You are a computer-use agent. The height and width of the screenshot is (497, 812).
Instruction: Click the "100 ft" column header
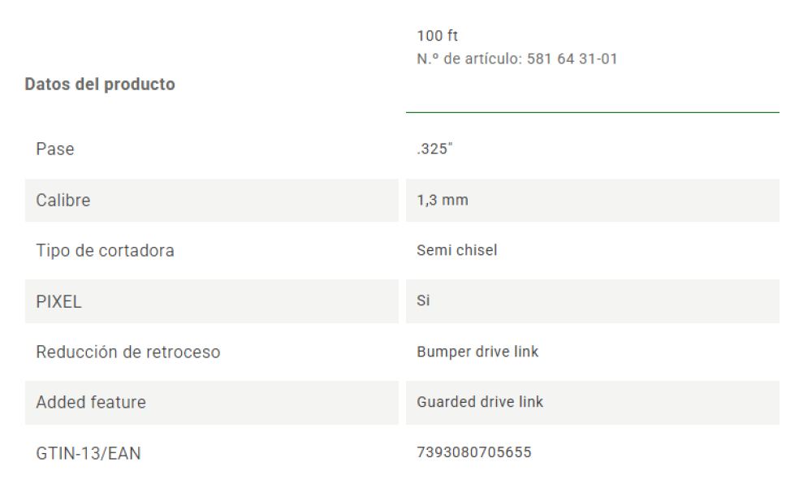438,36
